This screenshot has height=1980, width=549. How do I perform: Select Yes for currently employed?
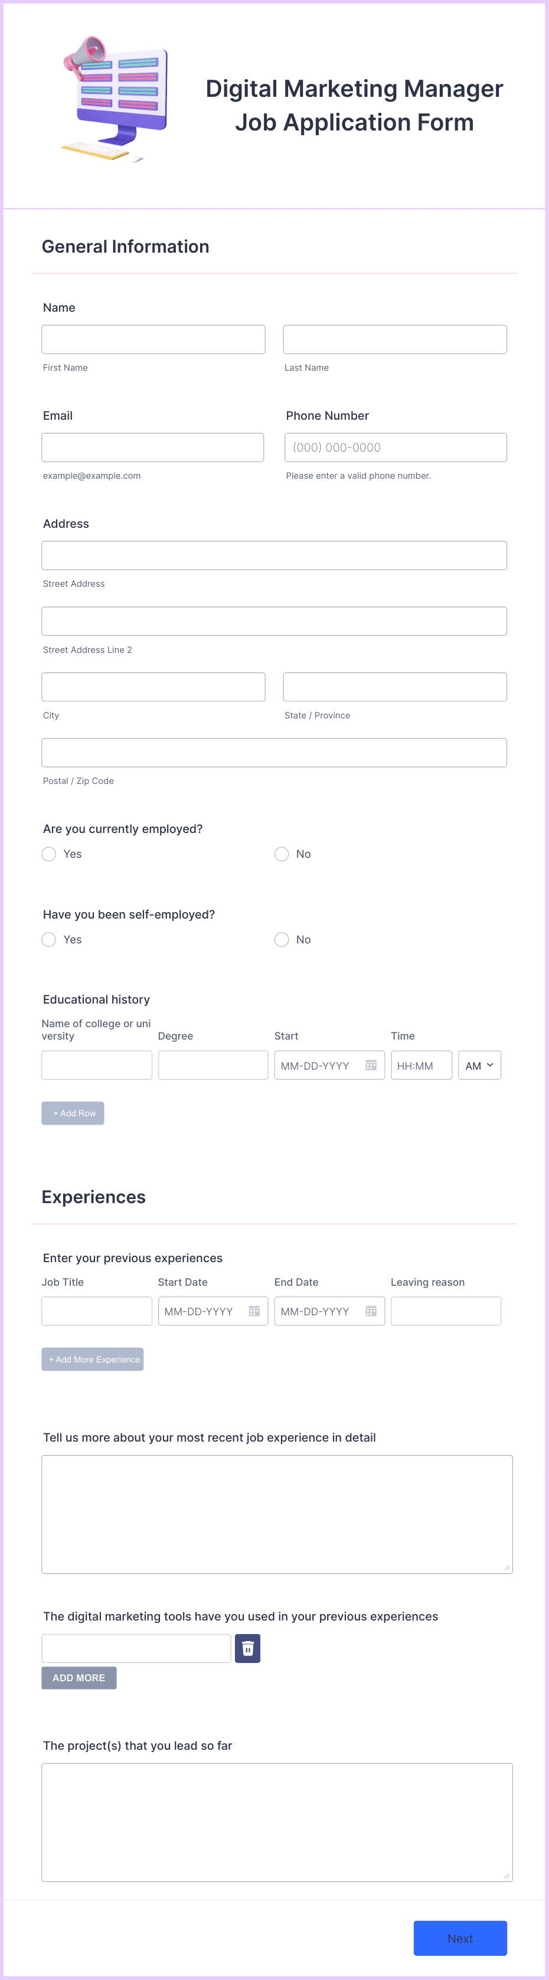pyautogui.click(x=48, y=854)
